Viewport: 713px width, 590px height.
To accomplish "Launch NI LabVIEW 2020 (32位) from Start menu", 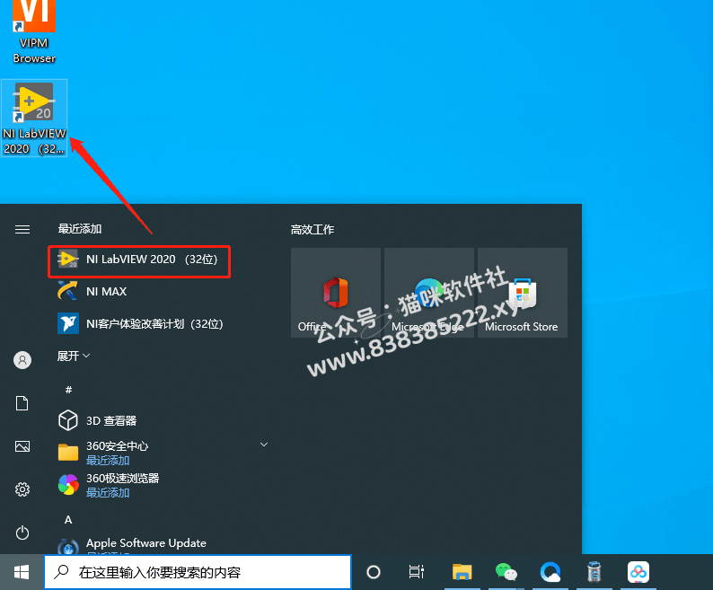I will pyautogui.click(x=139, y=260).
